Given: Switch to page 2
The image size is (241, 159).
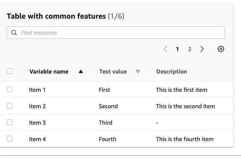Looking at the screenshot, I should 190,49.
